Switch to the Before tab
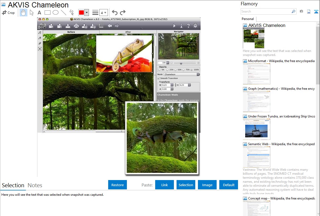 [x=71, y=32]
